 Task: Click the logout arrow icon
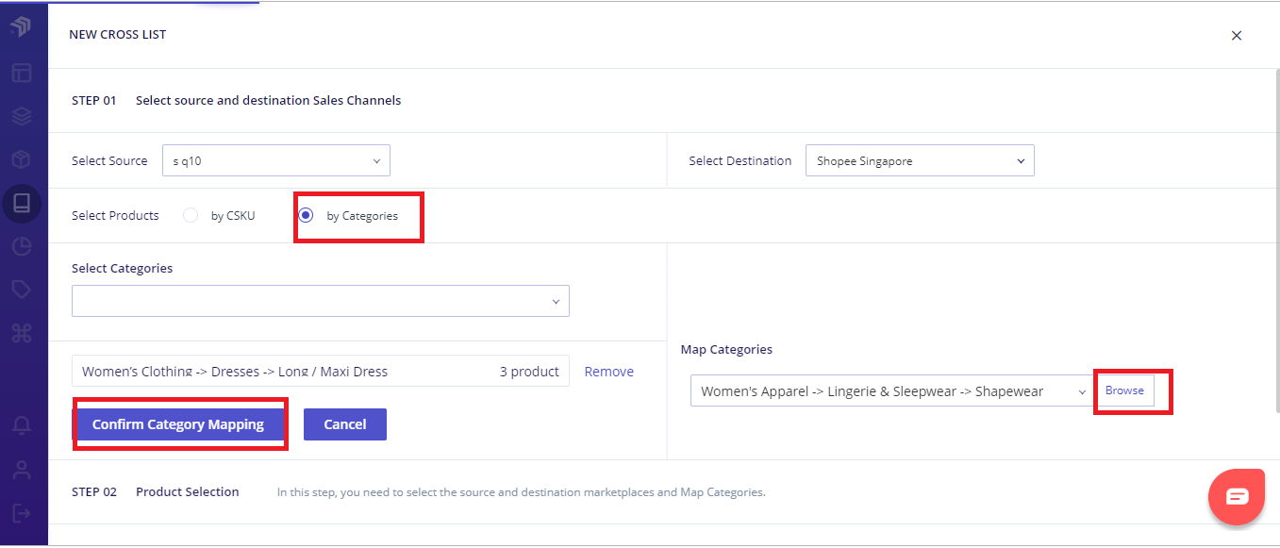[x=22, y=512]
